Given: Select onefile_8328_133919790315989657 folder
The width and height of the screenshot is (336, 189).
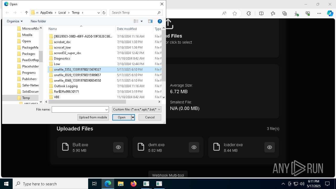Looking at the screenshot, I should pyautogui.click(x=77, y=75).
